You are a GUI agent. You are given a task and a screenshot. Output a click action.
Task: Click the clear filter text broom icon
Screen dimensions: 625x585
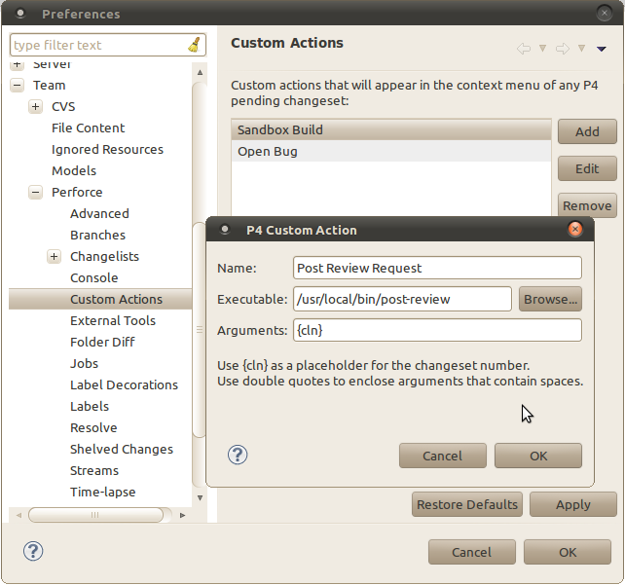194,45
